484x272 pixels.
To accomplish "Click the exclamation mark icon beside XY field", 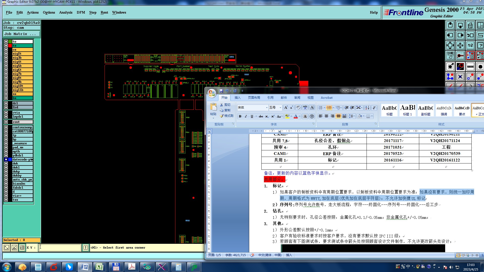I will click(86, 248).
